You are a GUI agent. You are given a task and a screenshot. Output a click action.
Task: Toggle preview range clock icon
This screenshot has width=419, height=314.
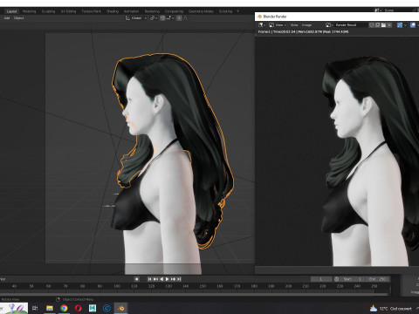pyautogui.click(x=337, y=279)
